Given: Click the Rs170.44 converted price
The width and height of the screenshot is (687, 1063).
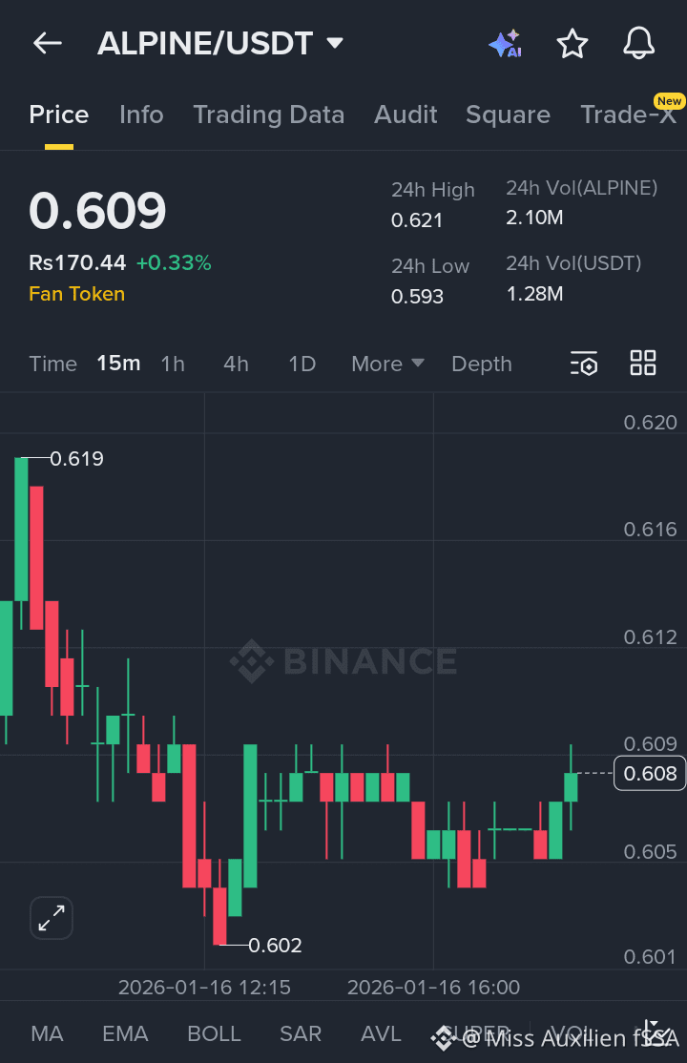Looking at the screenshot, I should [77, 263].
